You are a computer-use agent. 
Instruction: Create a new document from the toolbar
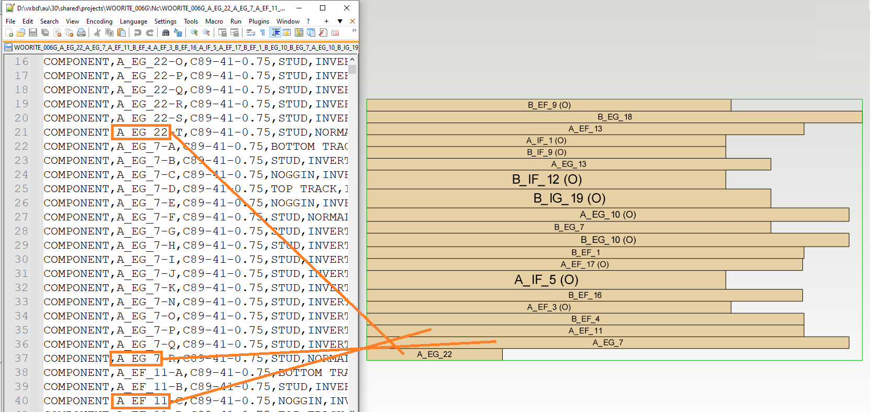[9, 33]
